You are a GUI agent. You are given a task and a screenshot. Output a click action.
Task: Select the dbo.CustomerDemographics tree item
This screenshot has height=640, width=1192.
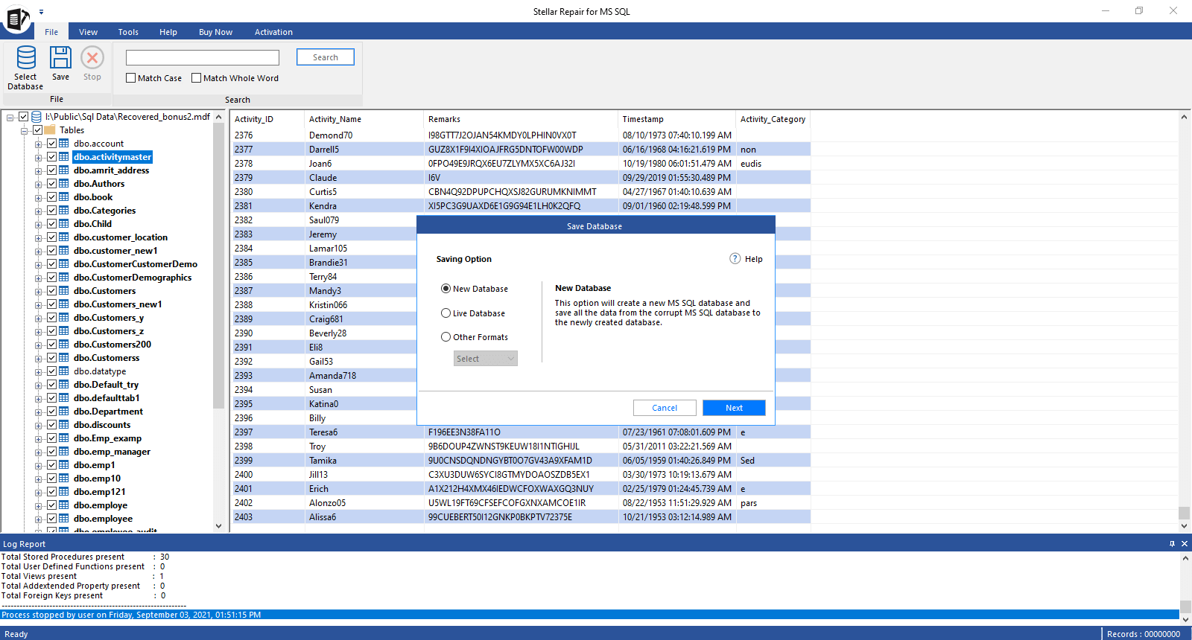click(133, 278)
